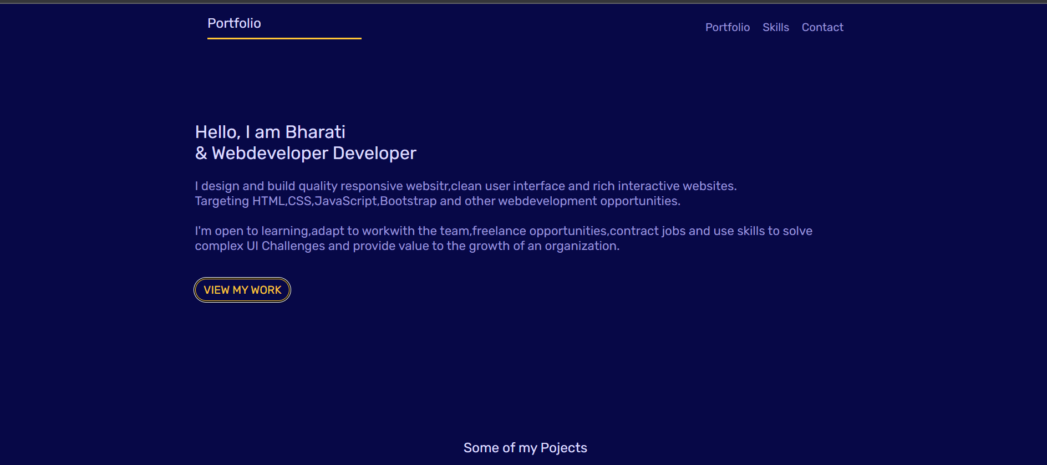Click the 'complex UI Challenges' text line

(x=407, y=246)
